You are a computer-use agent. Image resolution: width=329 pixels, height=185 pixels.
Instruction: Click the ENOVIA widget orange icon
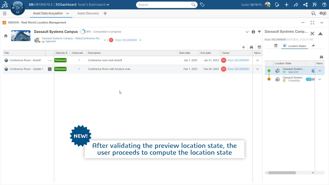point(4,23)
